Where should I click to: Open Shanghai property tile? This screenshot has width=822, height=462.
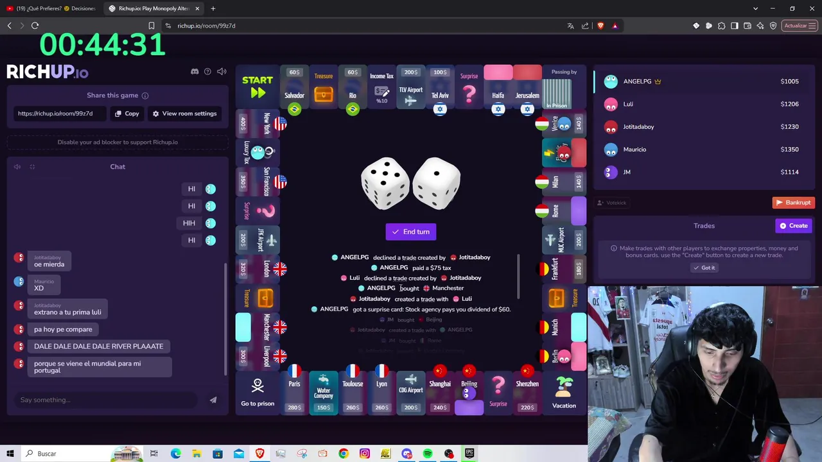[440, 392]
